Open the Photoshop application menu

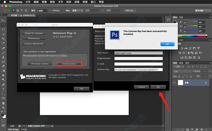tap(16, 2)
